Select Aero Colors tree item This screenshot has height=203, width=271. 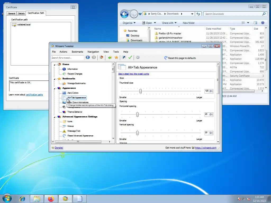pos(73,93)
